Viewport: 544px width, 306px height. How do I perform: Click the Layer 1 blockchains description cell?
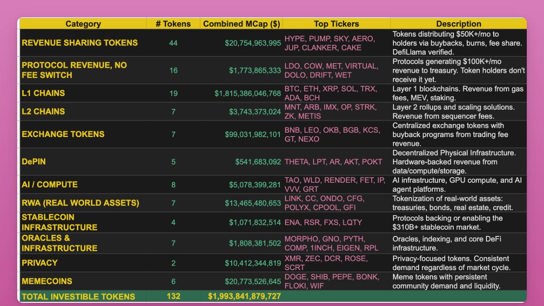click(x=458, y=93)
